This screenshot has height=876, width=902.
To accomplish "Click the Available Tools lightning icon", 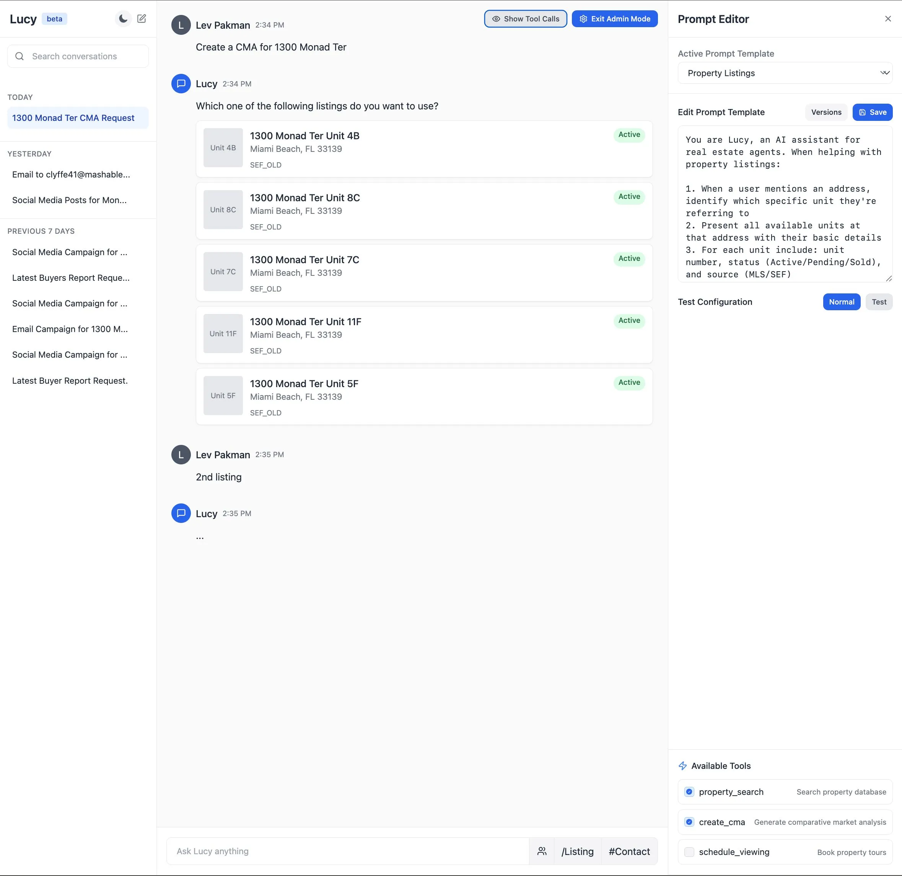I will (x=682, y=765).
